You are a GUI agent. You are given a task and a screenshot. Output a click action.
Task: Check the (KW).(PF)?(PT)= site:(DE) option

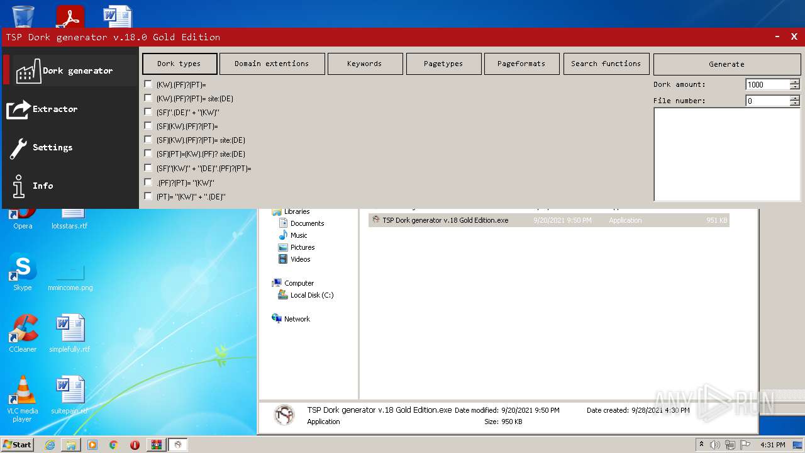[148, 98]
